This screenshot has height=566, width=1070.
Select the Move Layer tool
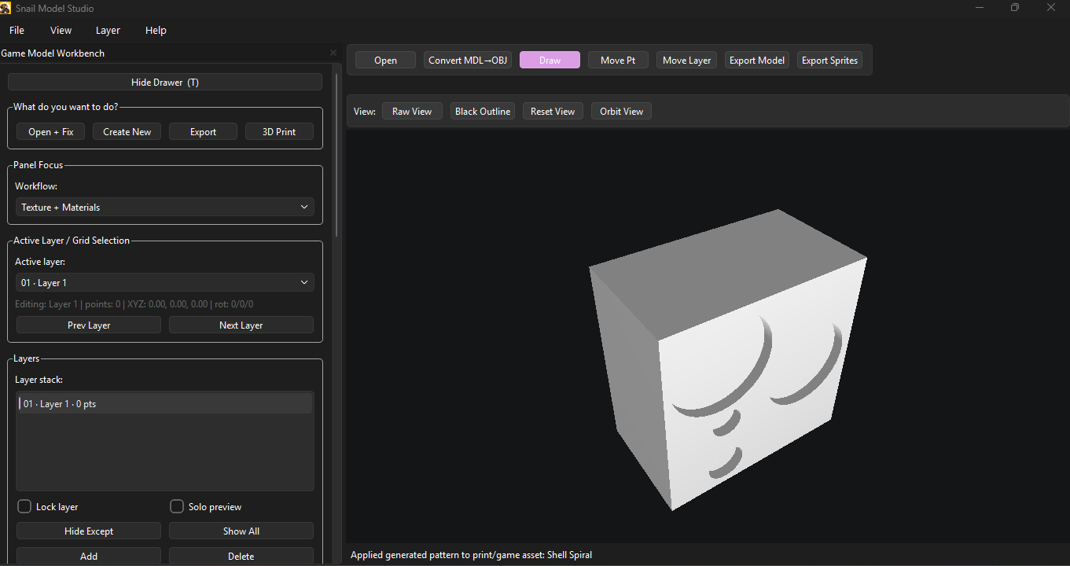click(x=686, y=60)
